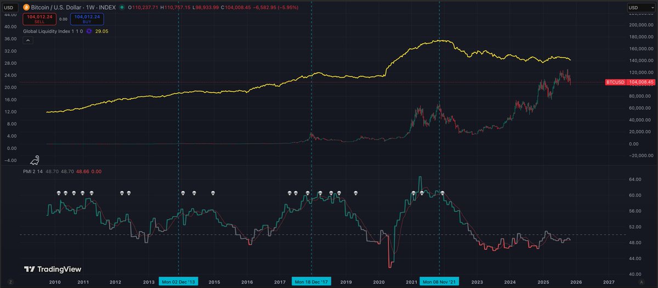658x288 pixels.
Task: Click the blue BUY 104,012.24 button
Action: [86, 18]
